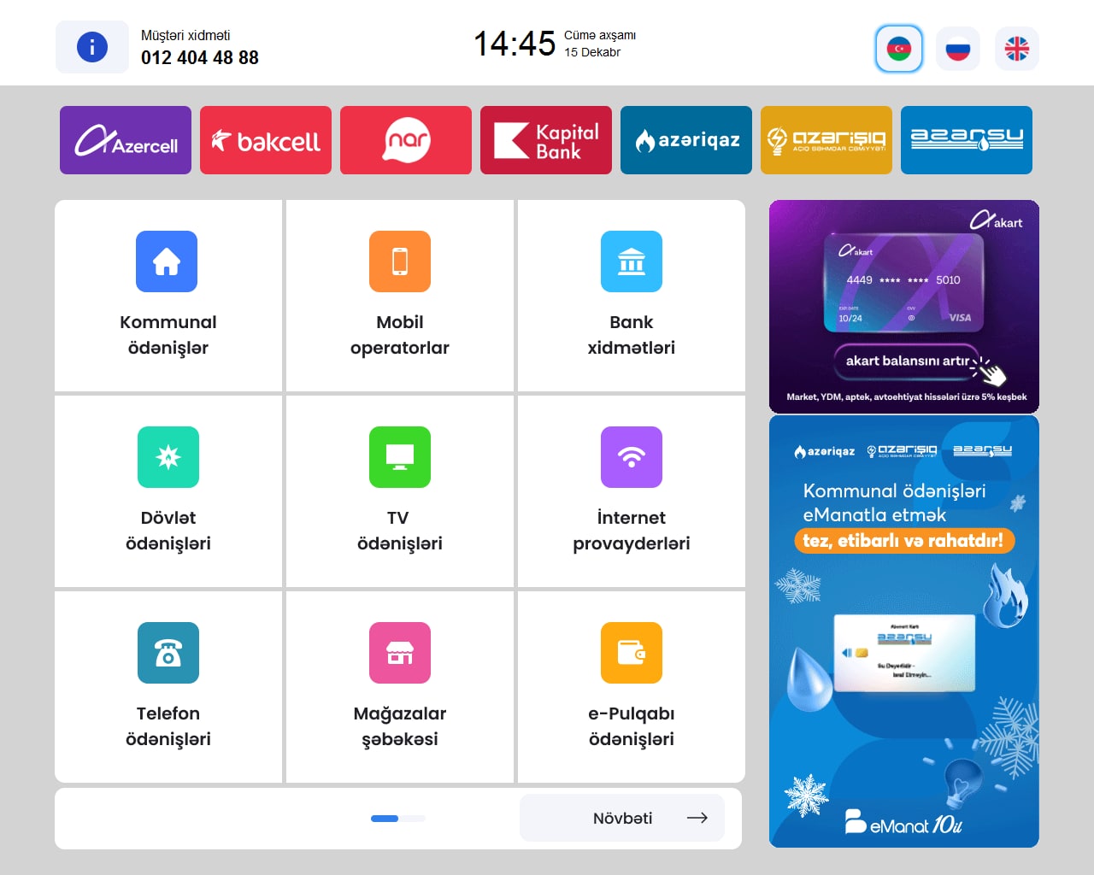Viewport: 1094px width, 875px height.
Task: Switch language to English UK flag
Action: pos(1016,49)
